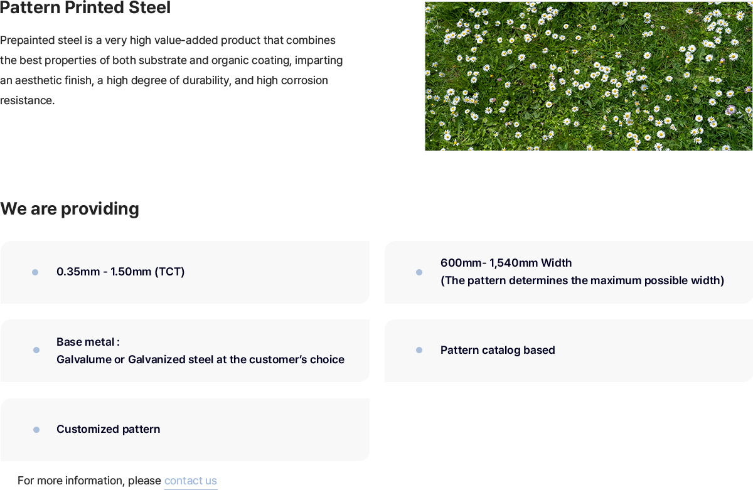Click the bullet beside 0.35mm - 1.50mm (TCT)

[x=35, y=272]
